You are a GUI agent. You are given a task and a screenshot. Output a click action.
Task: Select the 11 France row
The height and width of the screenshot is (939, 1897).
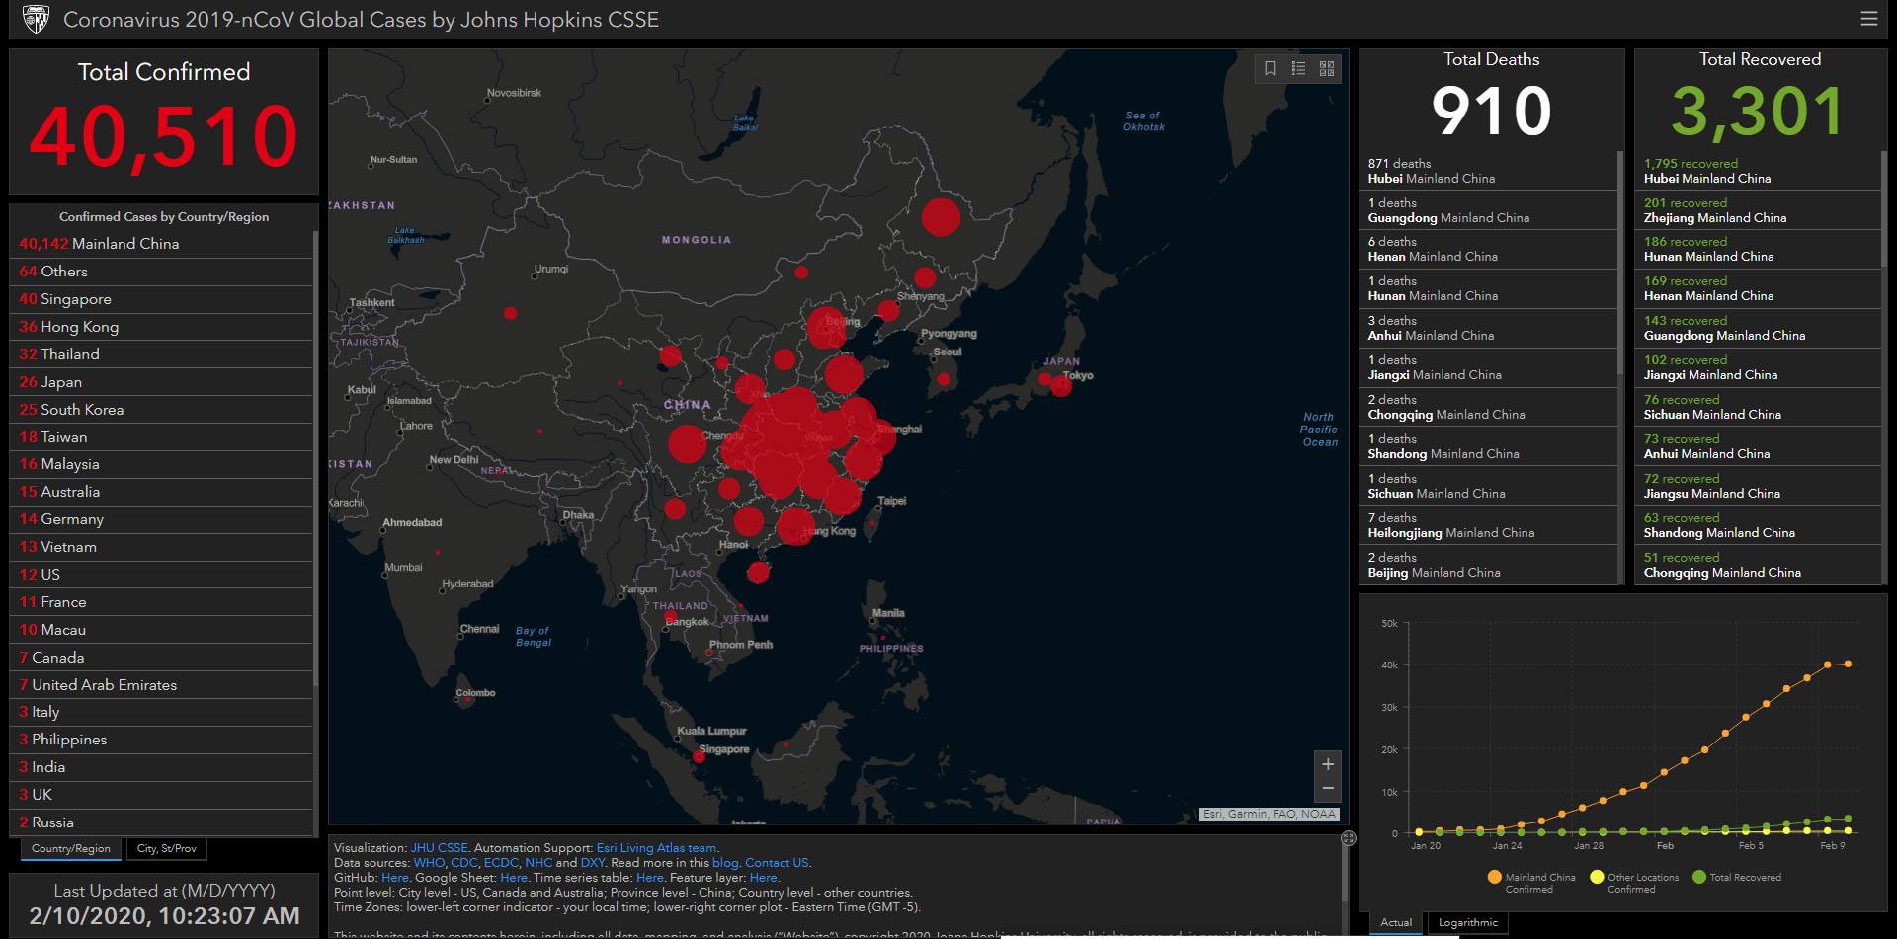(163, 602)
